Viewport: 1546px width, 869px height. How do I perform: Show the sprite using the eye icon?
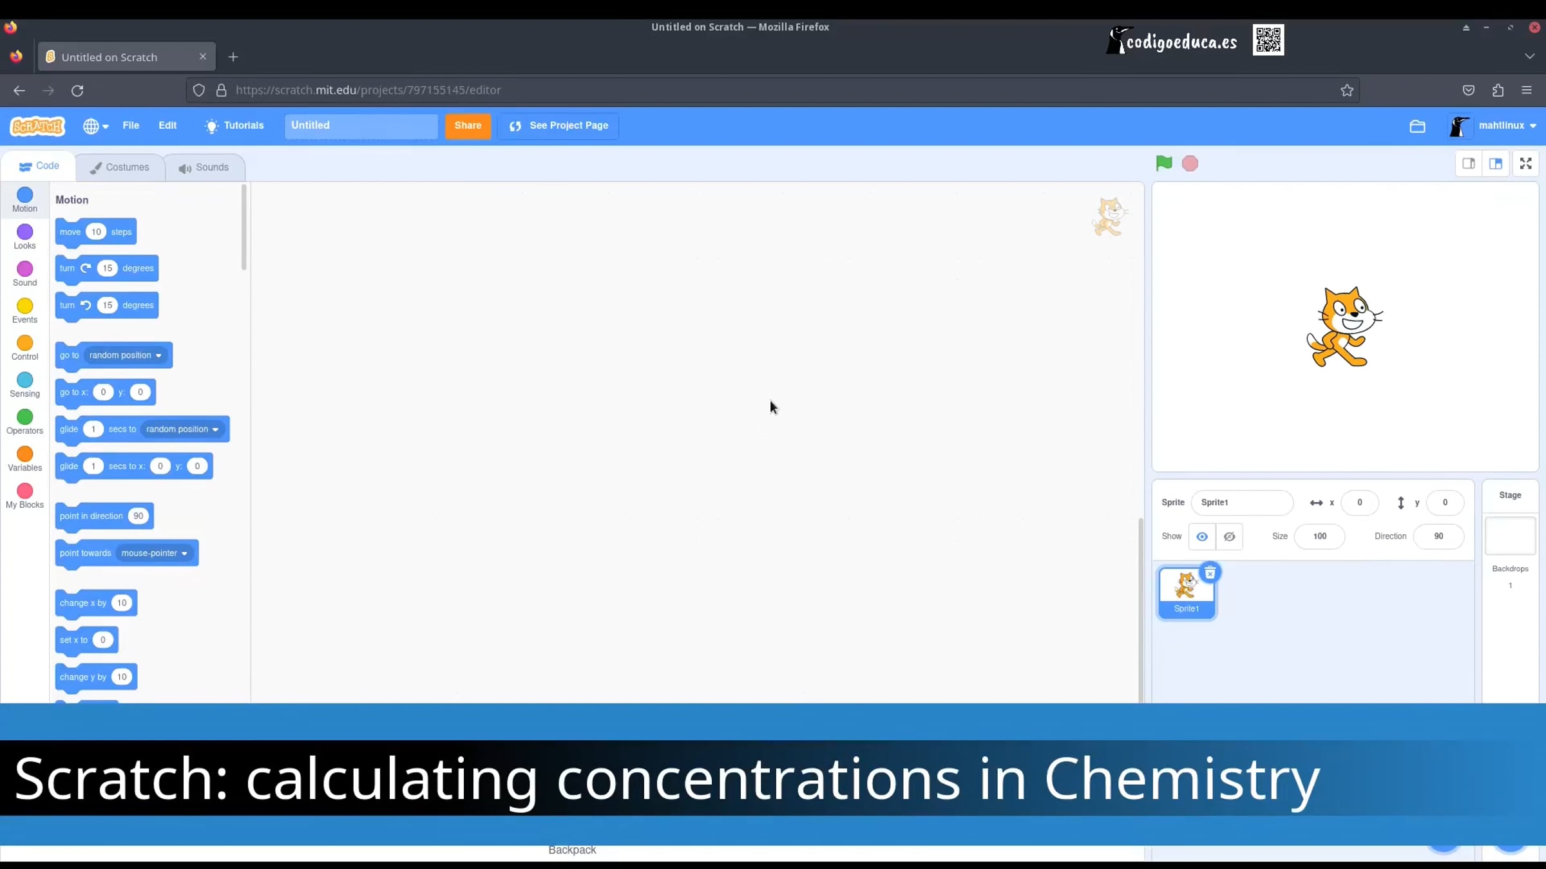click(x=1202, y=536)
